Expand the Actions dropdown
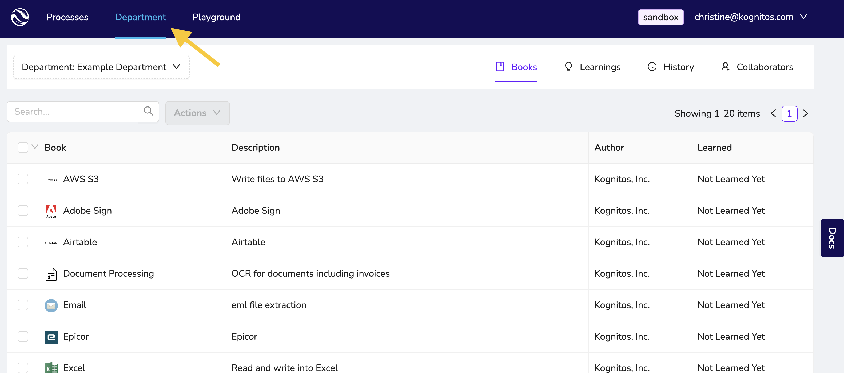844x373 pixels. pyautogui.click(x=197, y=113)
